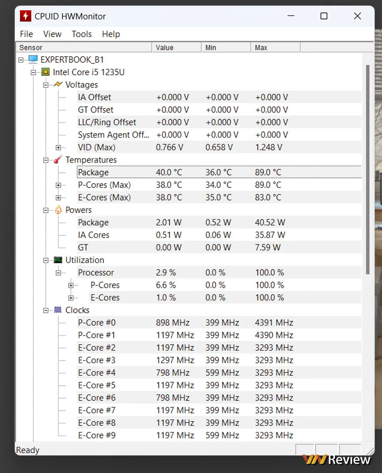
Task: Click the Intel Core i5 CPU chip icon
Action: coord(45,72)
